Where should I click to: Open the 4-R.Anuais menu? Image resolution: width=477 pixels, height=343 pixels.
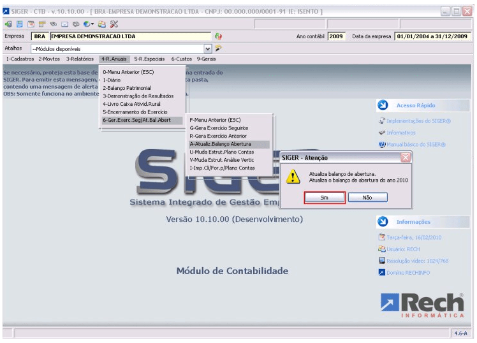point(114,59)
